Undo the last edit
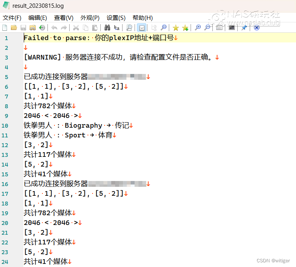 [54, 28]
